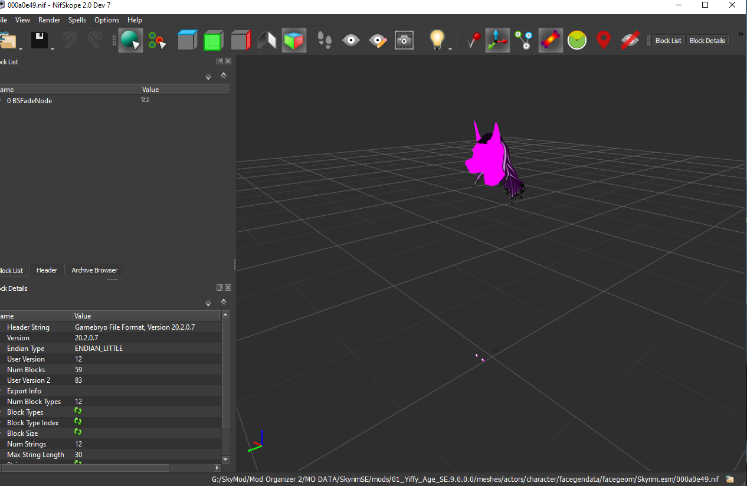Viewport: 747px width, 486px height.
Task: Expand all rows in Block Details panel
Action: [x=208, y=303]
